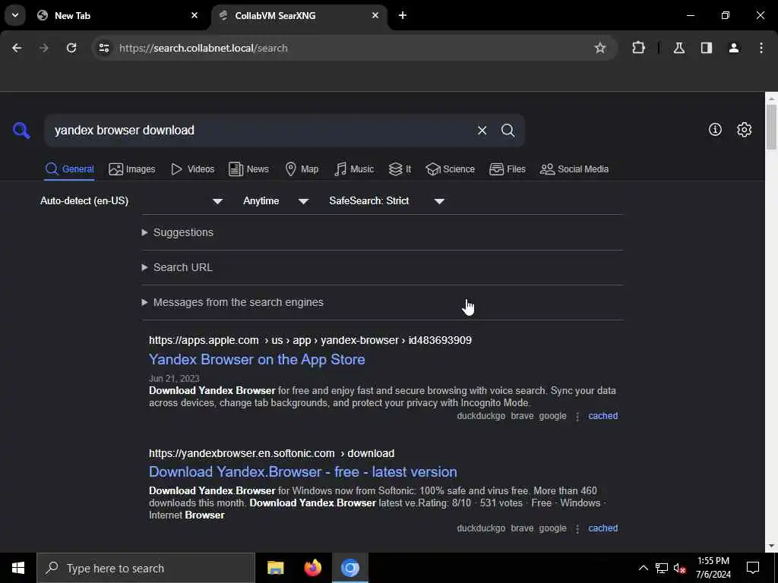Open the tab search dropdown arrow
The image size is (778, 583).
click(x=15, y=15)
